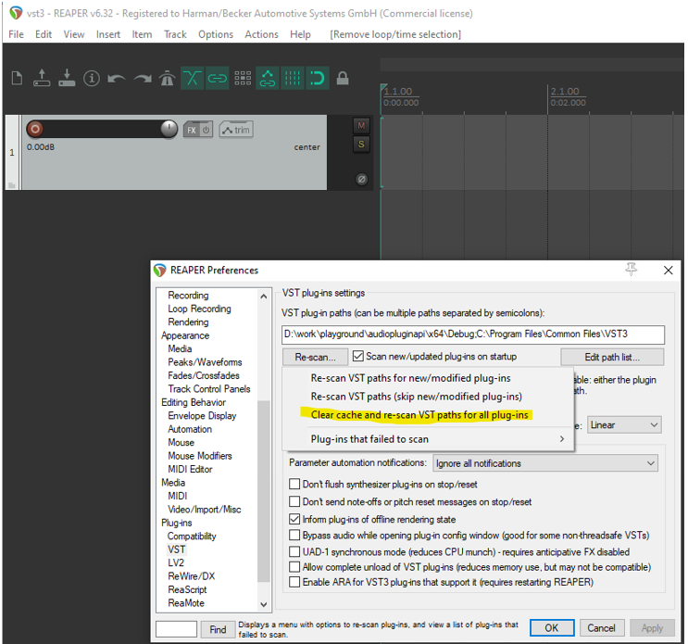
Task: Open Project settings info icon
Action: coord(92,79)
